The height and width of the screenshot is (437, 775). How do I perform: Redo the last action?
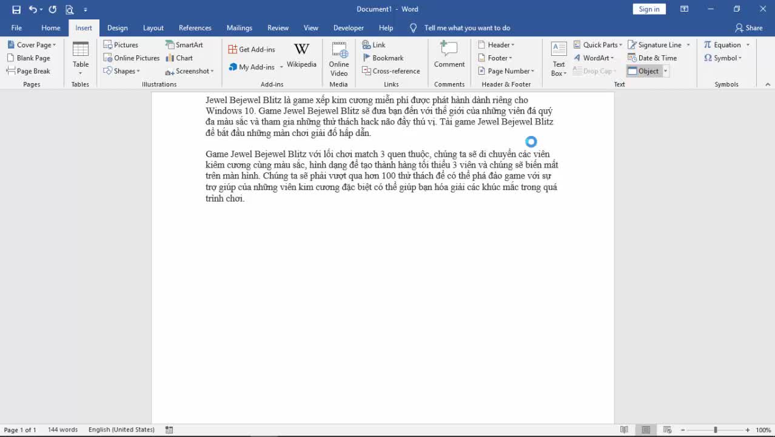pos(52,9)
